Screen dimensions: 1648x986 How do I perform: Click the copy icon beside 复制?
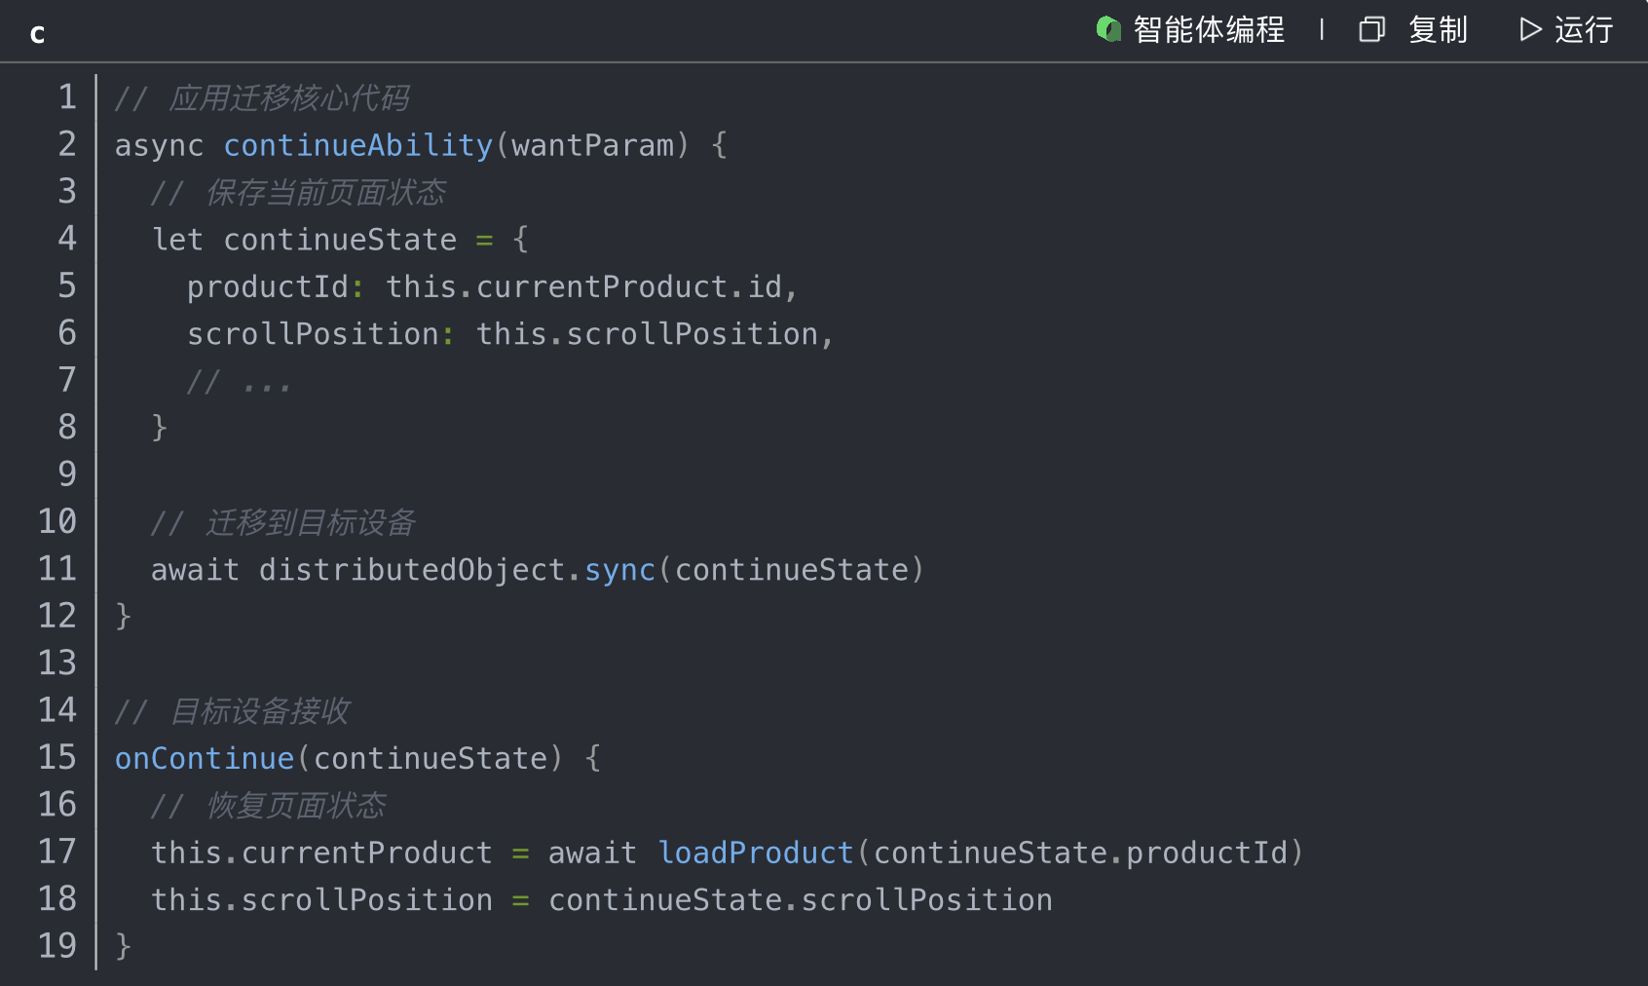[1371, 30]
